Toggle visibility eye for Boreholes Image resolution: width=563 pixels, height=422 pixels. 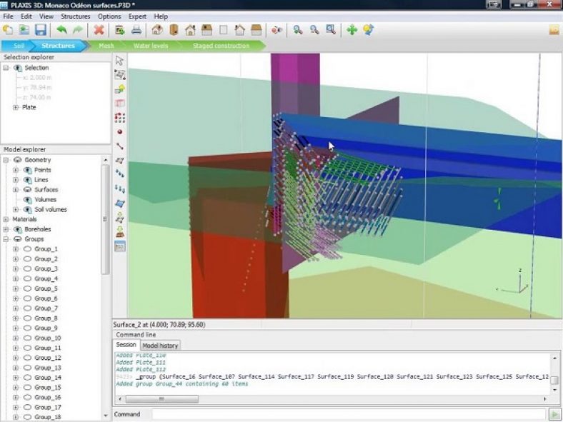[18, 229]
